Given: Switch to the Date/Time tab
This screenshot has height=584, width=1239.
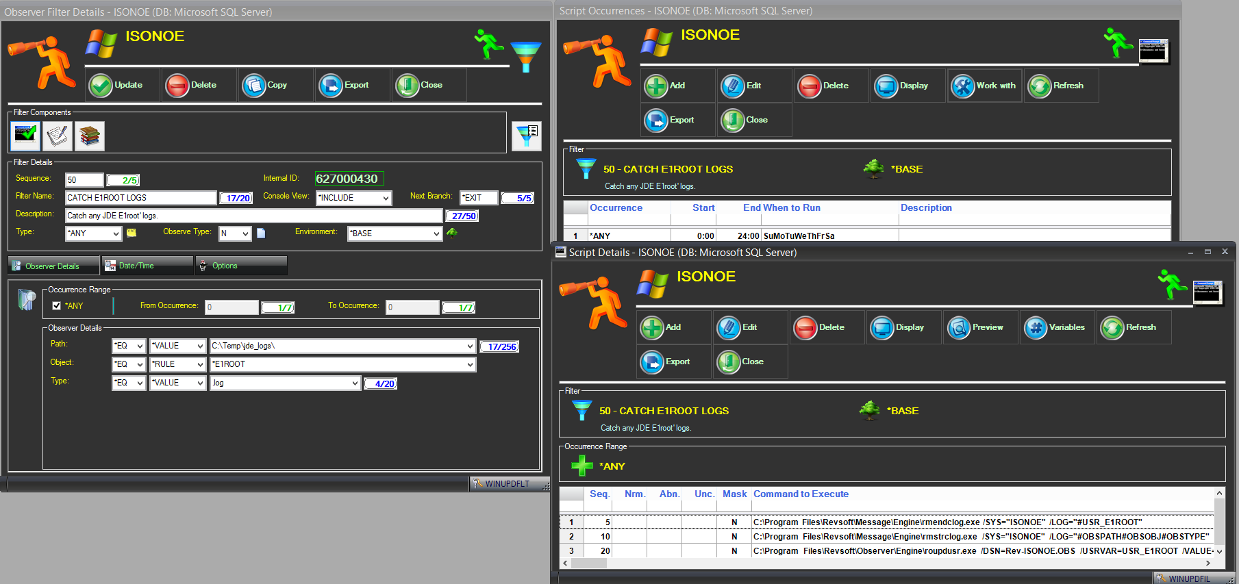Looking at the screenshot, I should 147,266.
